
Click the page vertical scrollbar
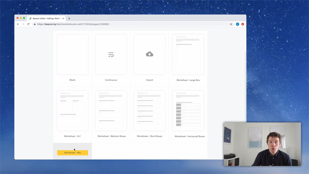tap(245, 87)
